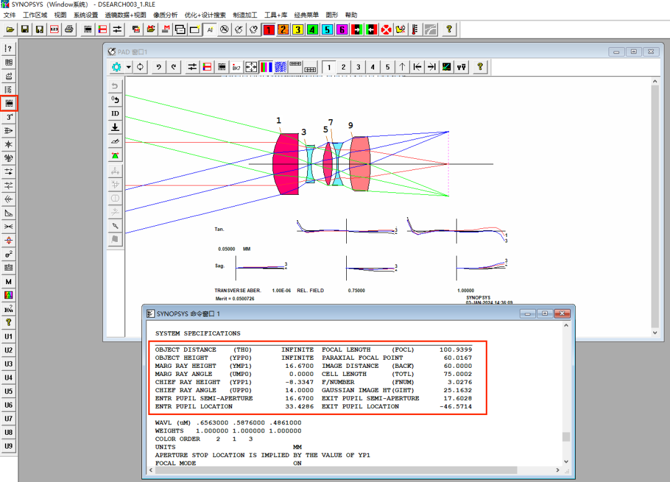Open the 工作区域 menu
670x482 pixels.
point(35,15)
